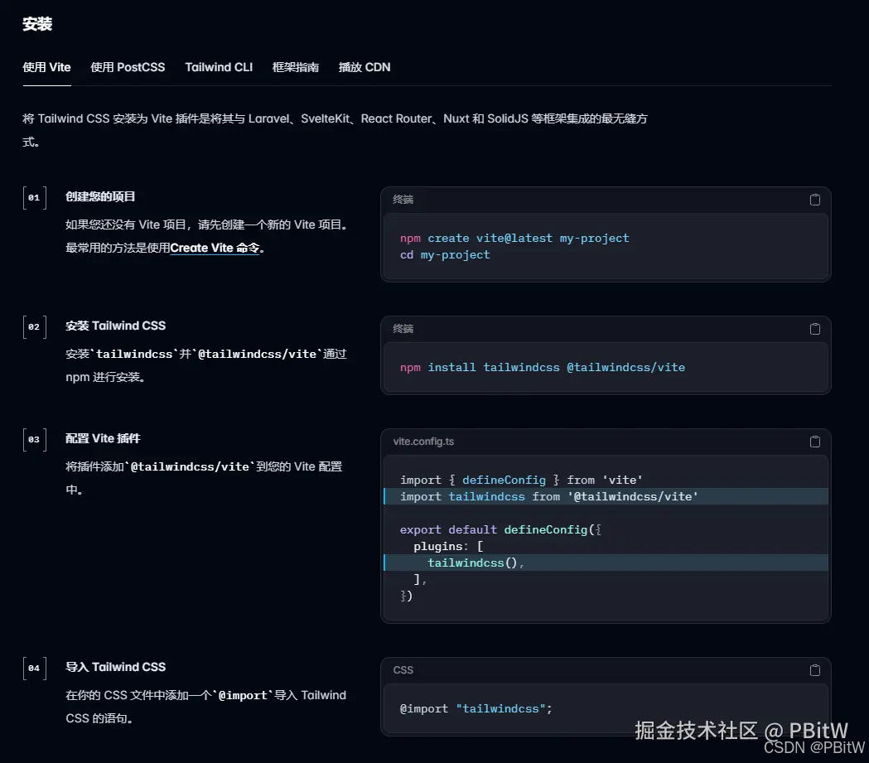Image resolution: width=869 pixels, height=763 pixels.
Task: Open the 播放 CDN tab
Action: click(364, 67)
